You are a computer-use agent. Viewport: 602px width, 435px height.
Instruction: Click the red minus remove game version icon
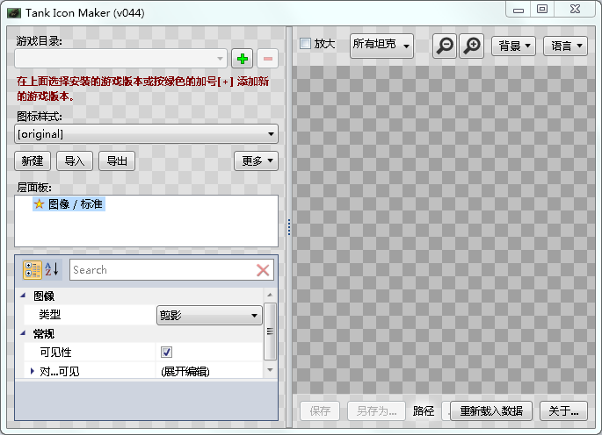coord(268,59)
